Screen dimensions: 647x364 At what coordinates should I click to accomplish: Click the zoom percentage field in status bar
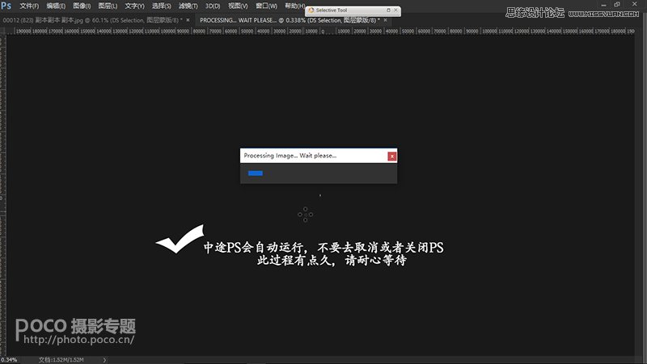(x=10, y=359)
